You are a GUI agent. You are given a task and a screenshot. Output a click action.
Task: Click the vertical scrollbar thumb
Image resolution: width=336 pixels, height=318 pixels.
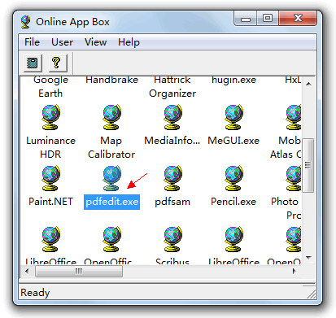308,165
